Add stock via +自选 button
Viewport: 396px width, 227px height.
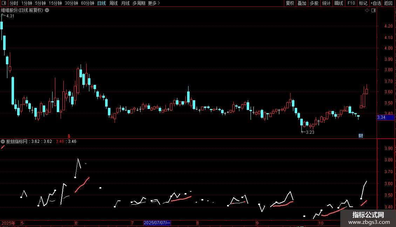point(376,3)
